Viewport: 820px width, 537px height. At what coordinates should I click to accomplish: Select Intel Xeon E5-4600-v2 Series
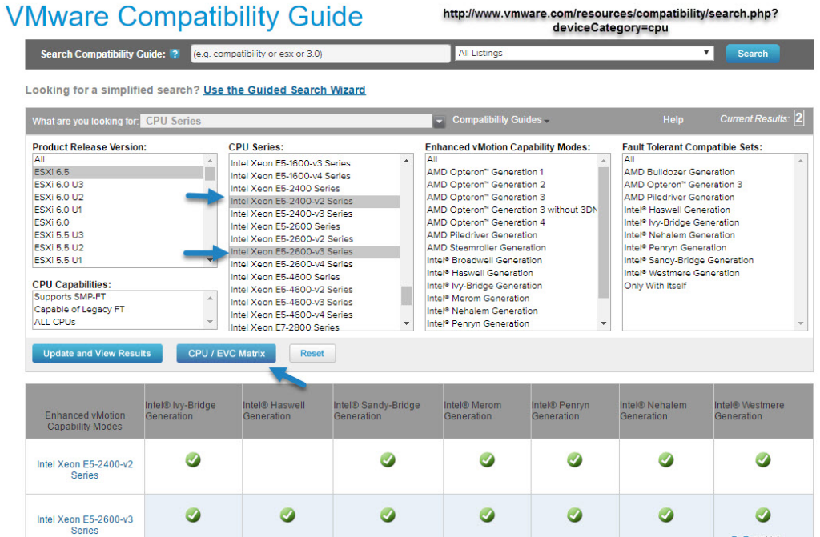pyautogui.click(x=314, y=289)
